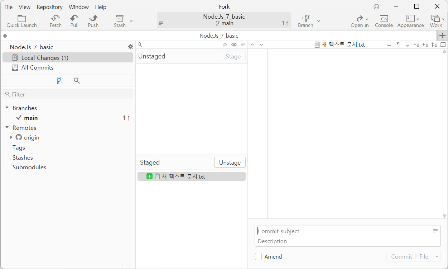The width and height of the screenshot is (448, 269).
Task: Open the Stash dropdown arrow
Action: pos(131,21)
